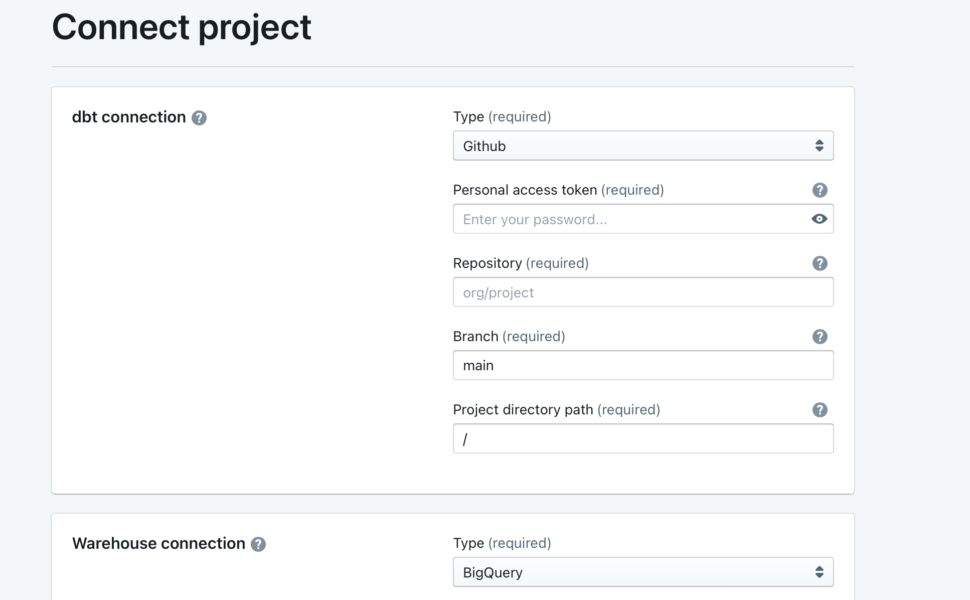Click the Connect project page heading
The width and height of the screenshot is (970, 600).
(182, 27)
